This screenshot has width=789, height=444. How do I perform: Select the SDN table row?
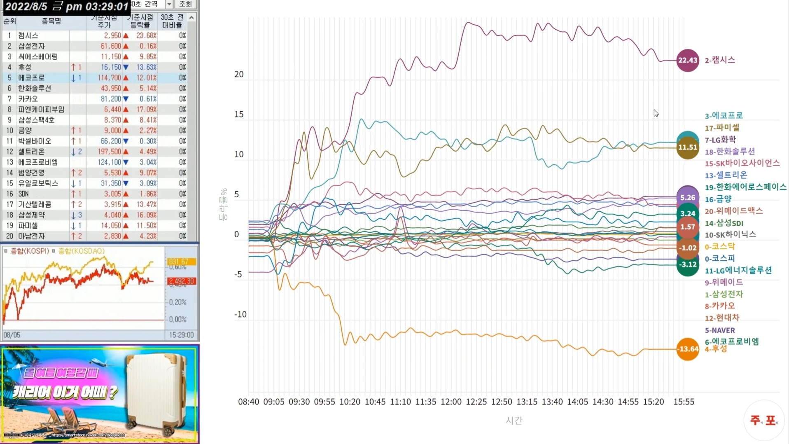tap(95, 194)
